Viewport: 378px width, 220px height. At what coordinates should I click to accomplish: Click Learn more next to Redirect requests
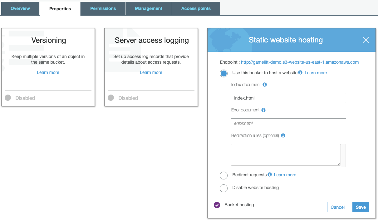[x=285, y=175]
